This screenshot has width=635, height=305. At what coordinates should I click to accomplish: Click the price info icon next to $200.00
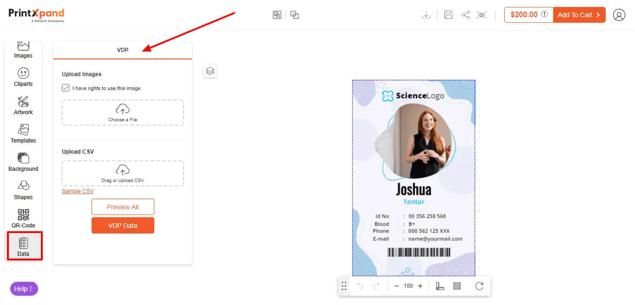pos(544,14)
